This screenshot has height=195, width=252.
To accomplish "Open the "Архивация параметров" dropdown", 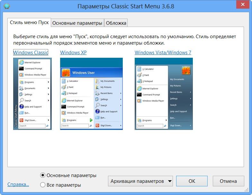I will point(140,181).
